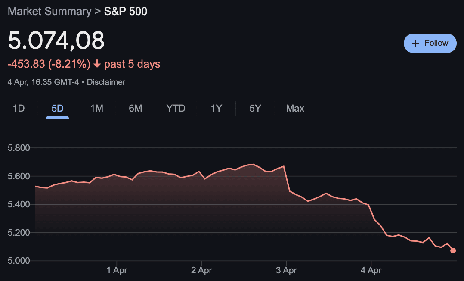Click the red downward arrow next to -8.21%
This screenshot has width=464, height=281.
click(98, 63)
